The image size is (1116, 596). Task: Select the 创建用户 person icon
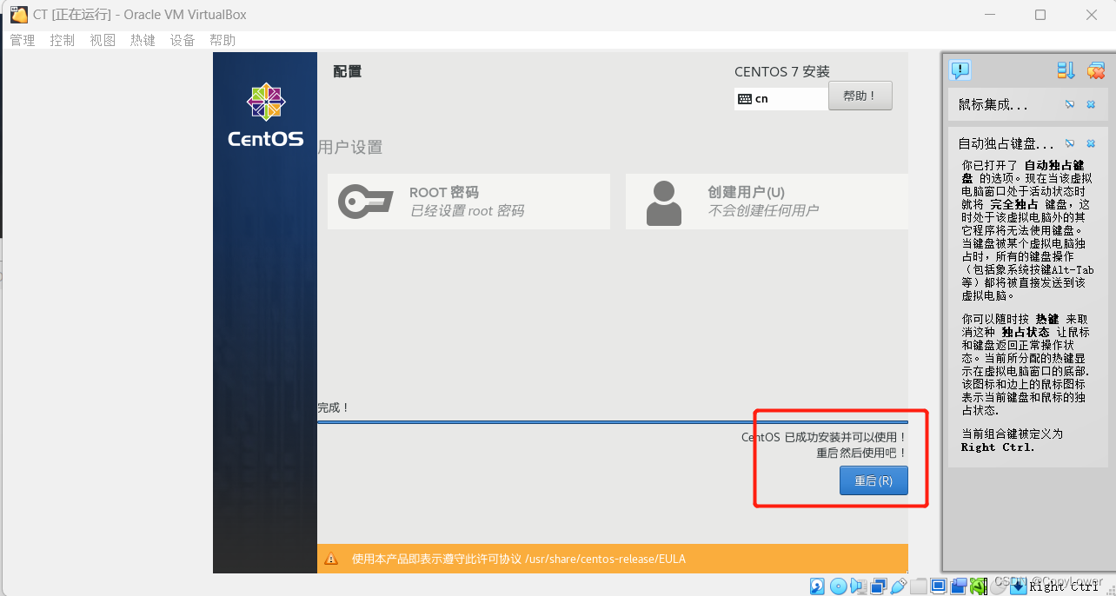(x=662, y=201)
